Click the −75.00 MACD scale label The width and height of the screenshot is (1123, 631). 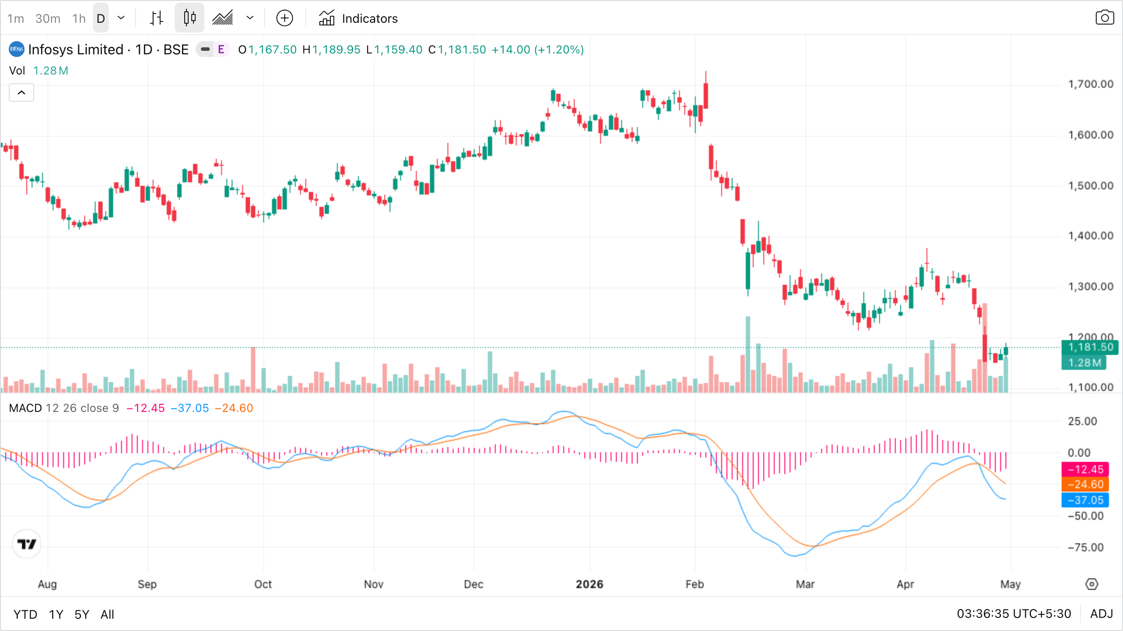[1085, 547]
